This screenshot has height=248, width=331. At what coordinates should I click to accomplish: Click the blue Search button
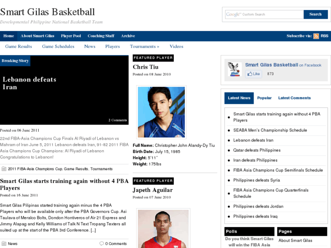click(316, 15)
